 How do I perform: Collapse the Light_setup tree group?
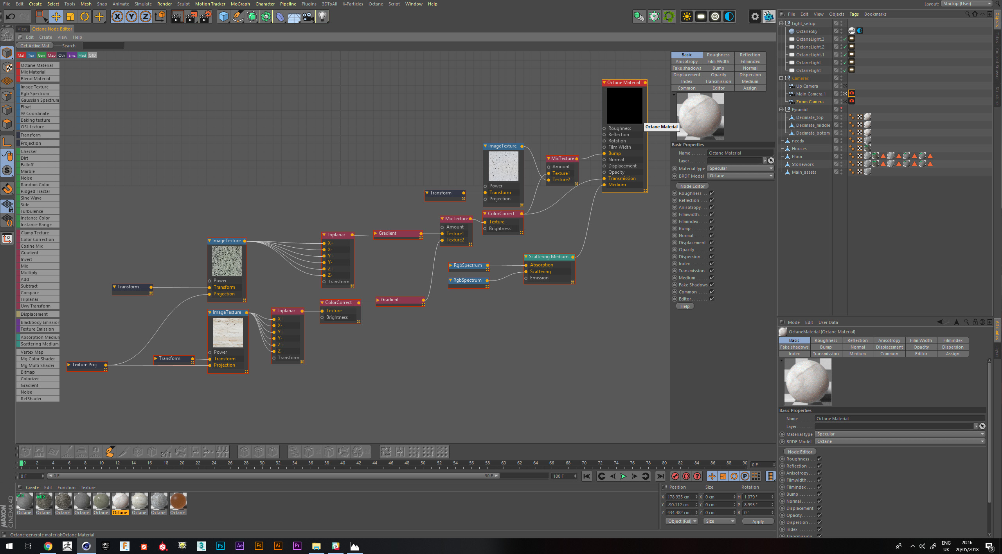782,23
